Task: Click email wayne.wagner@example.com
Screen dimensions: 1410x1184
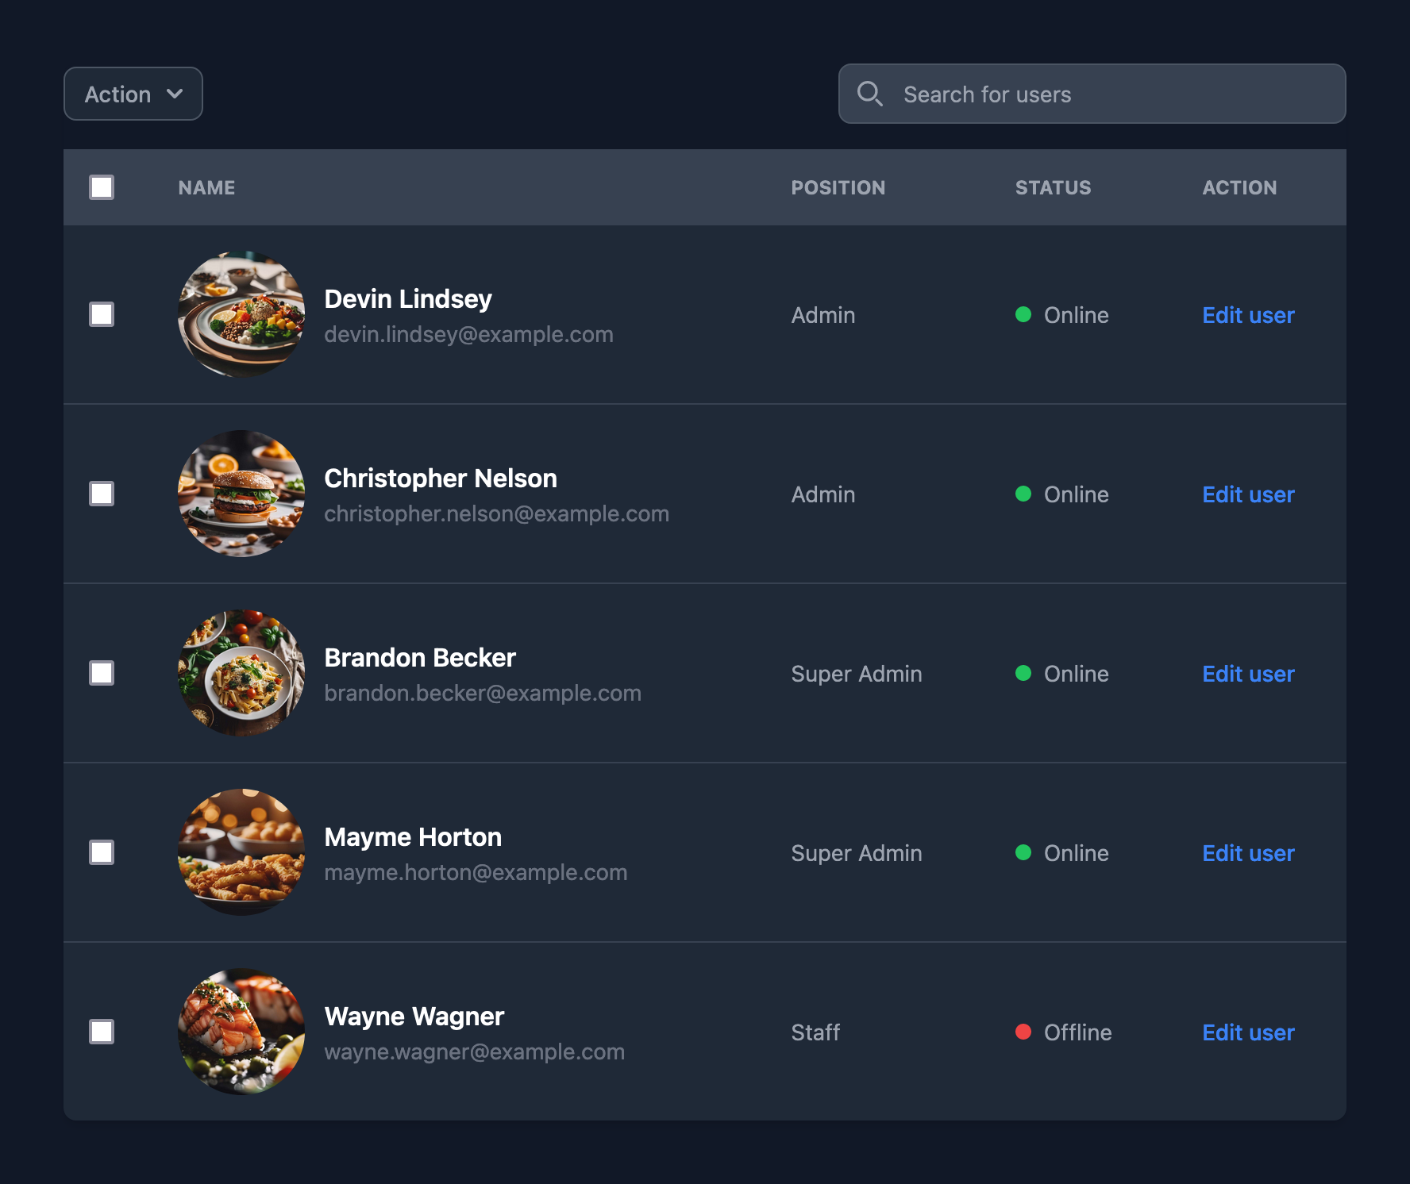Action: (474, 1052)
